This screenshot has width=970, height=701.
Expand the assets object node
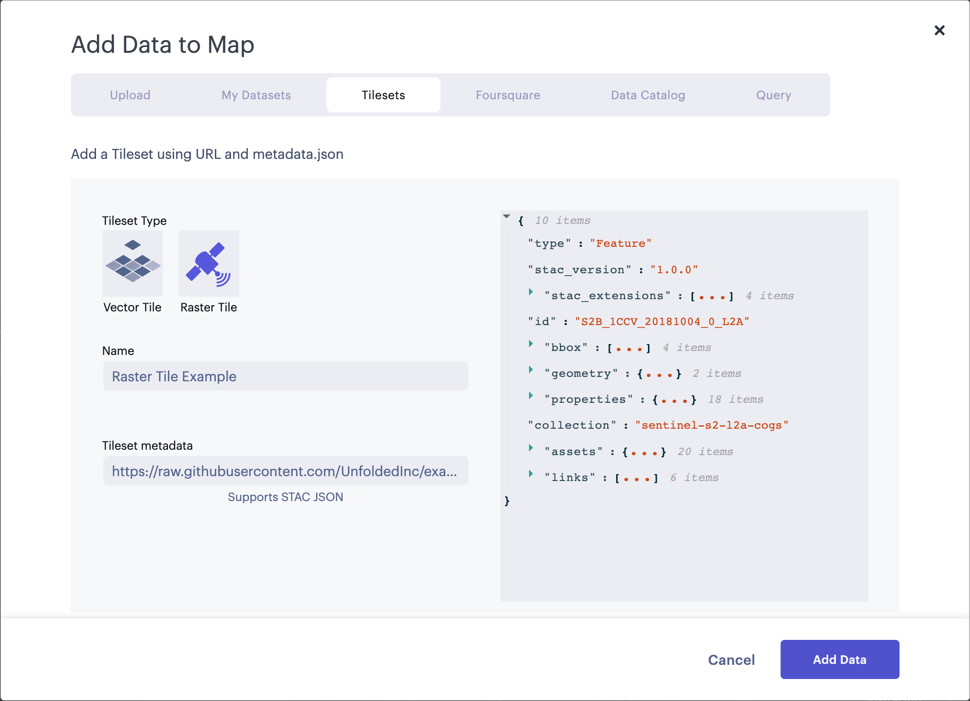coord(531,448)
